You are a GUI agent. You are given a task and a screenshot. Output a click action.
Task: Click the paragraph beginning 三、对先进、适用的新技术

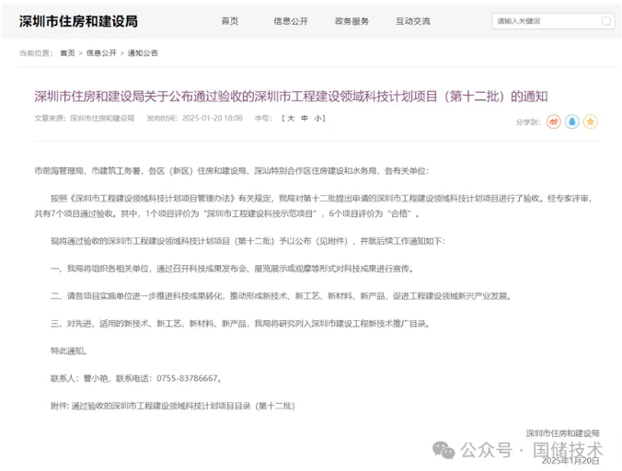tap(240, 324)
